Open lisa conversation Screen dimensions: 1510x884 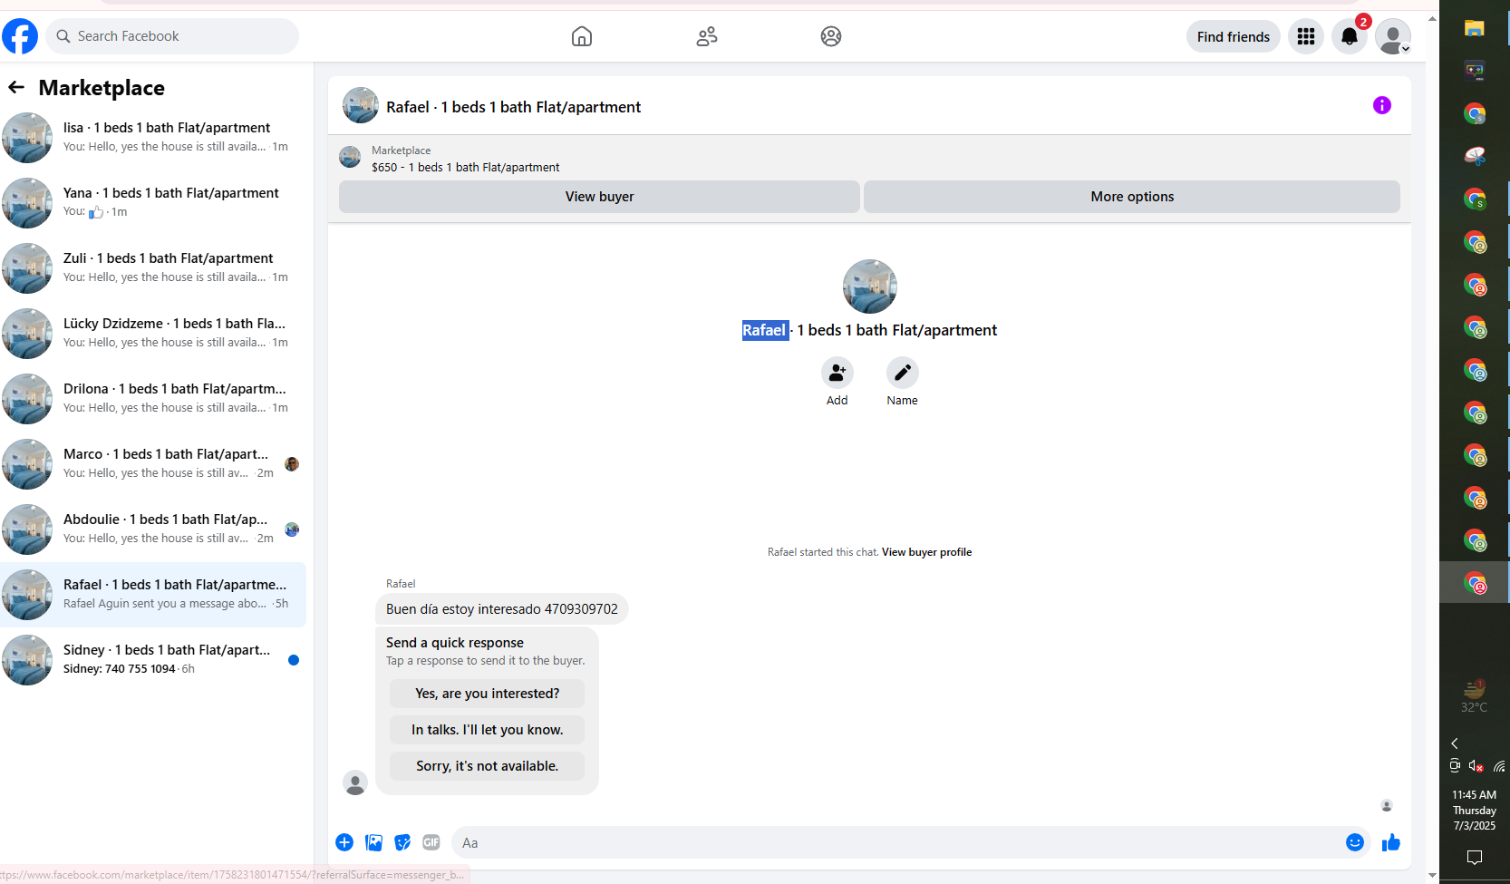pos(153,138)
